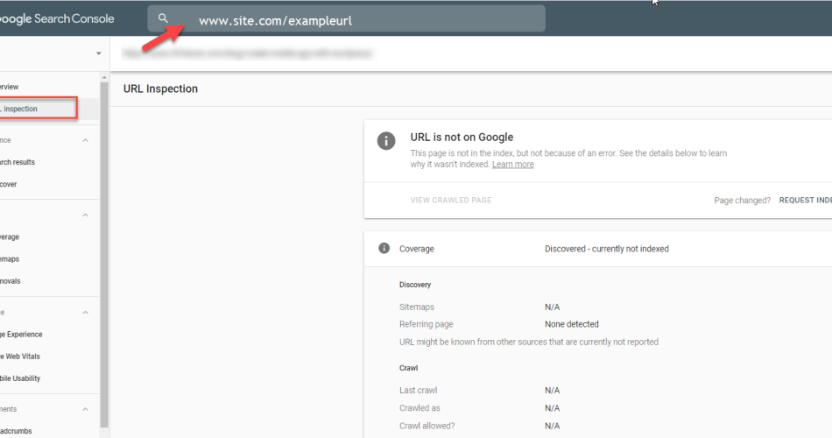Open the property selector dropdown arrow

click(x=99, y=53)
